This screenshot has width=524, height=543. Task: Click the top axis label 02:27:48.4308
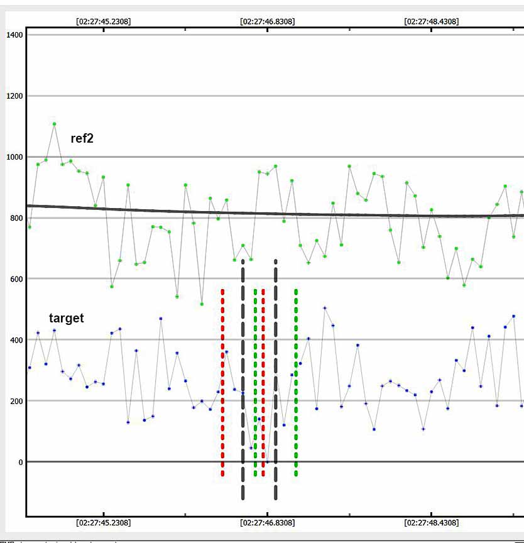click(431, 21)
